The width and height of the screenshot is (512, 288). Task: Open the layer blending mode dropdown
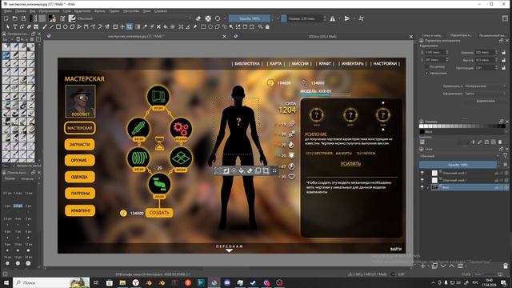[x=459, y=156]
